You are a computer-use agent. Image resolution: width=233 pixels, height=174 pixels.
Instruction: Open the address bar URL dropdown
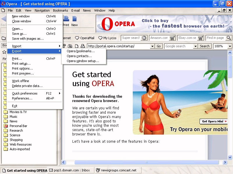point(152,46)
